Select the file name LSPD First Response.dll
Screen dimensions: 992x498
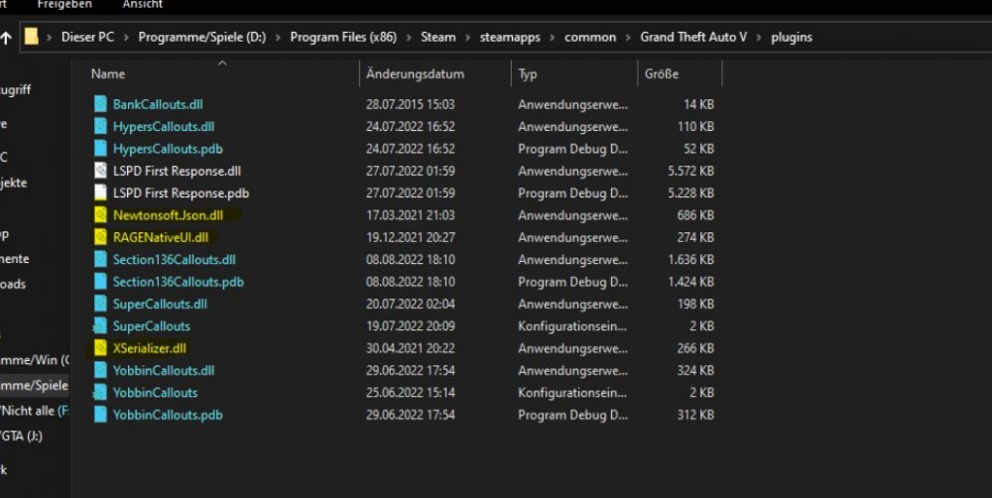pyautogui.click(x=177, y=171)
